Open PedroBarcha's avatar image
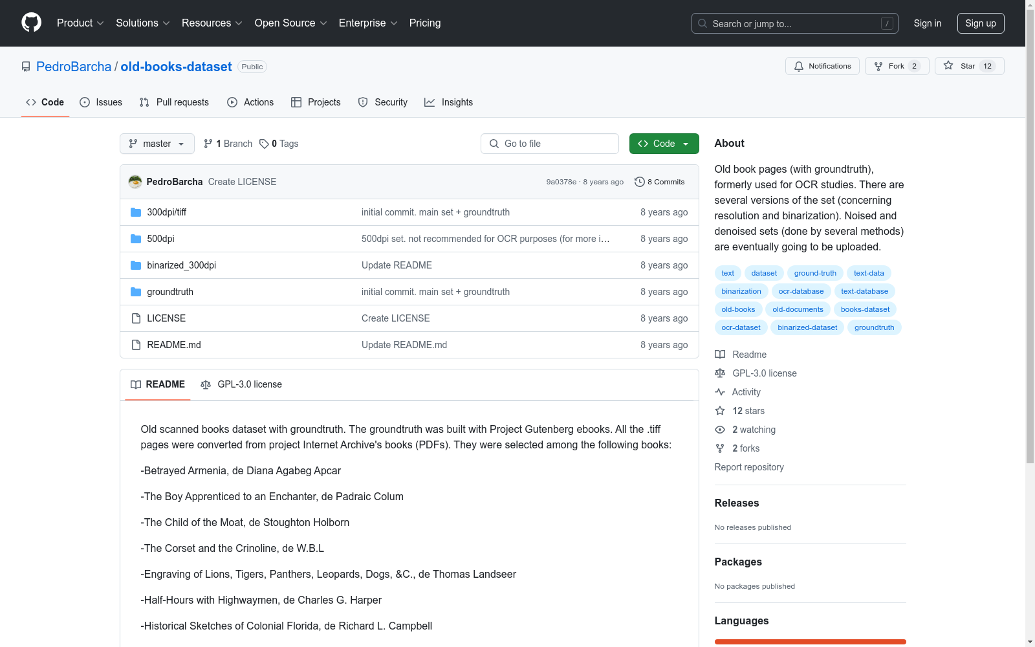The image size is (1035, 647). 135,182
